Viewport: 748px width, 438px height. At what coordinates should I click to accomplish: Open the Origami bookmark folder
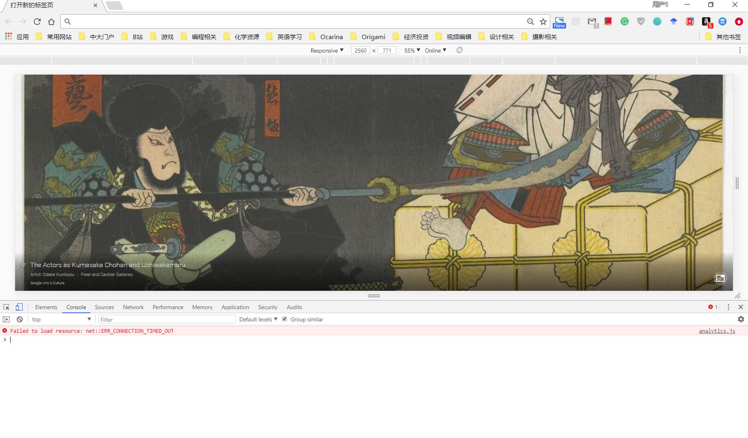(368, 37)
